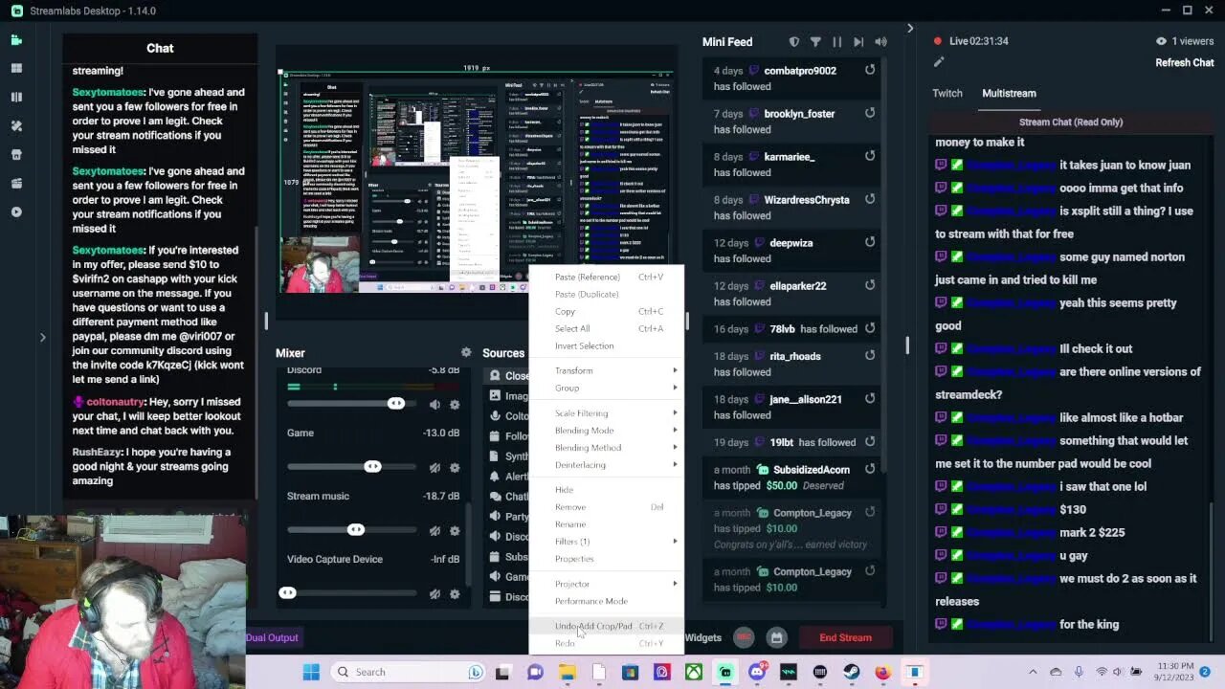Choose Copy in the context menu

point(607,311)
